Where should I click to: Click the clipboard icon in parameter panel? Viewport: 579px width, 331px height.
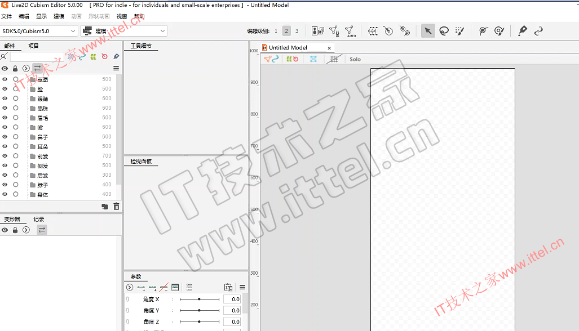pyautogui.click(x=228, y=288)
